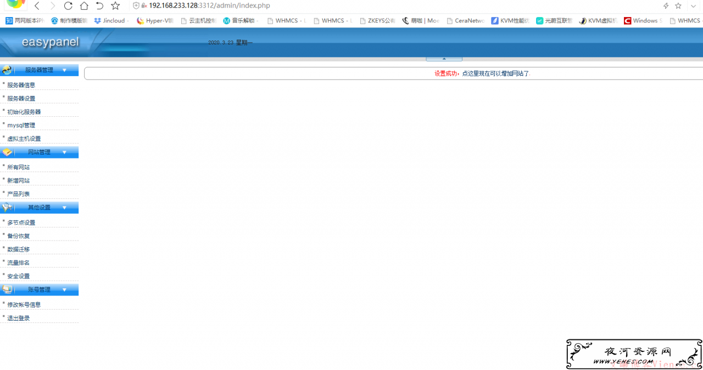703x370 pixels.
Task: Show 所有网站 list
Action: tap(19, 167)
